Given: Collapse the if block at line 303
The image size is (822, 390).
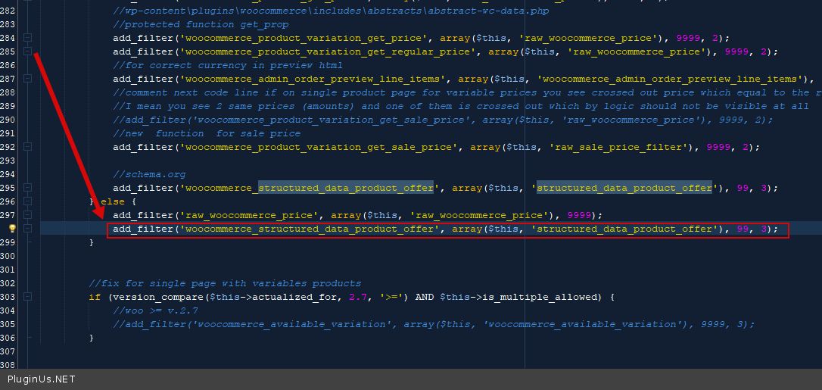Looking at the screenshot, I should pos(28,297).
